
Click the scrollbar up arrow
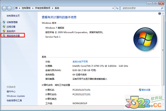pos(163,13)
